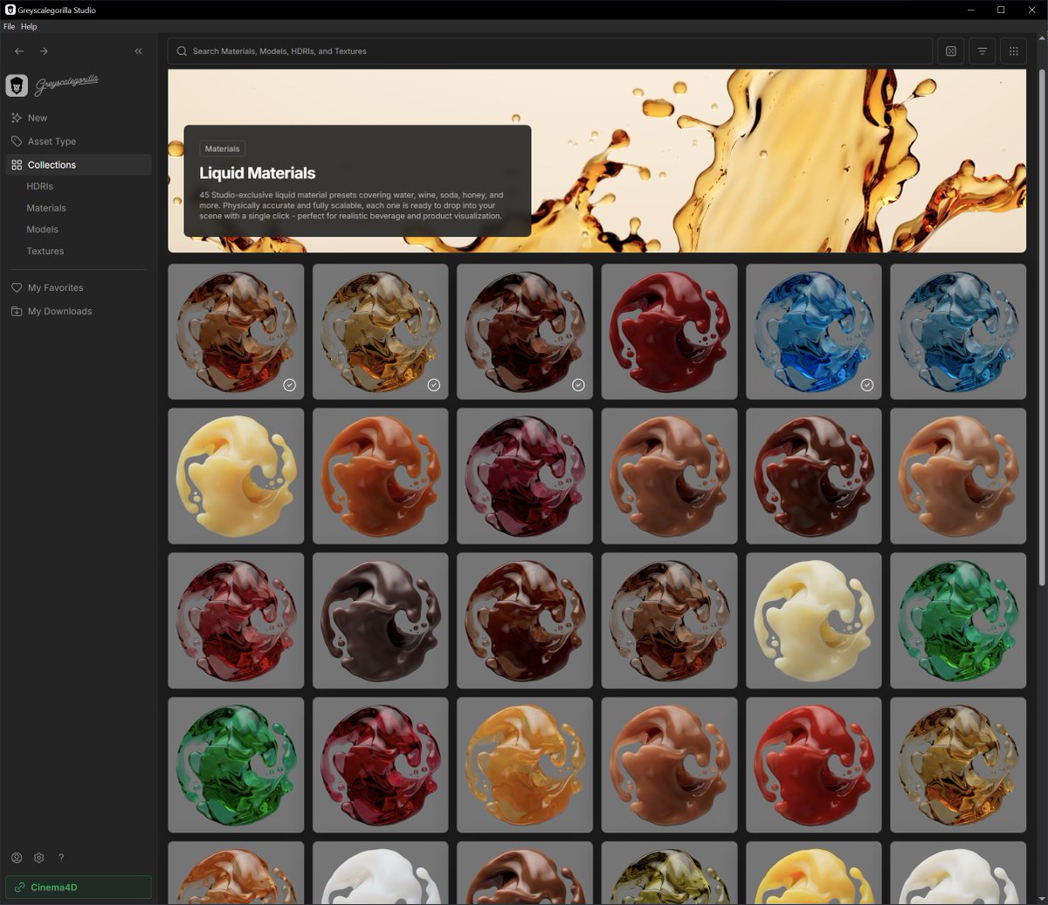Click the download folder icon beside My Downloads
1048x905 pixels.
click(17, 311)
